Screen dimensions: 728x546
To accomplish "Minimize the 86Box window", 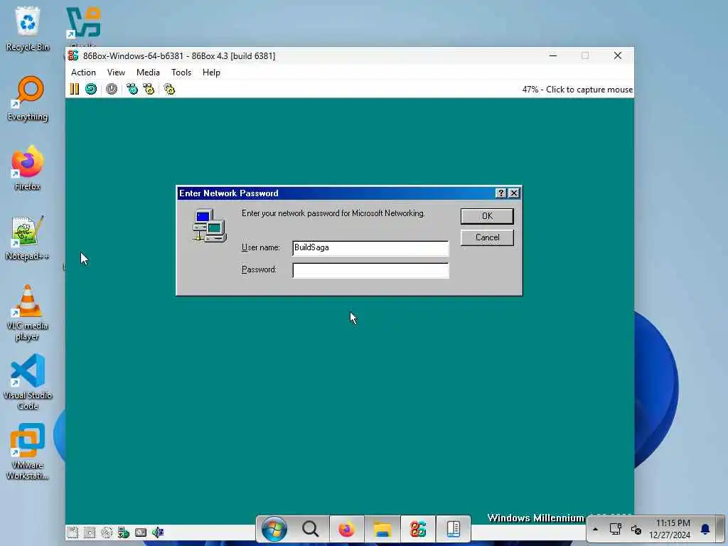I will click(x=553, y=55).
